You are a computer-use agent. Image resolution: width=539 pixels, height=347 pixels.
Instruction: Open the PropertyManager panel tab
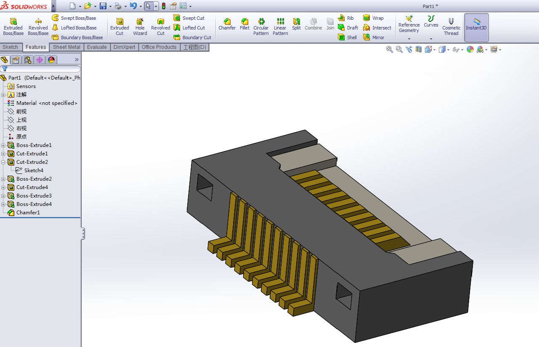(x=16, y=60)
